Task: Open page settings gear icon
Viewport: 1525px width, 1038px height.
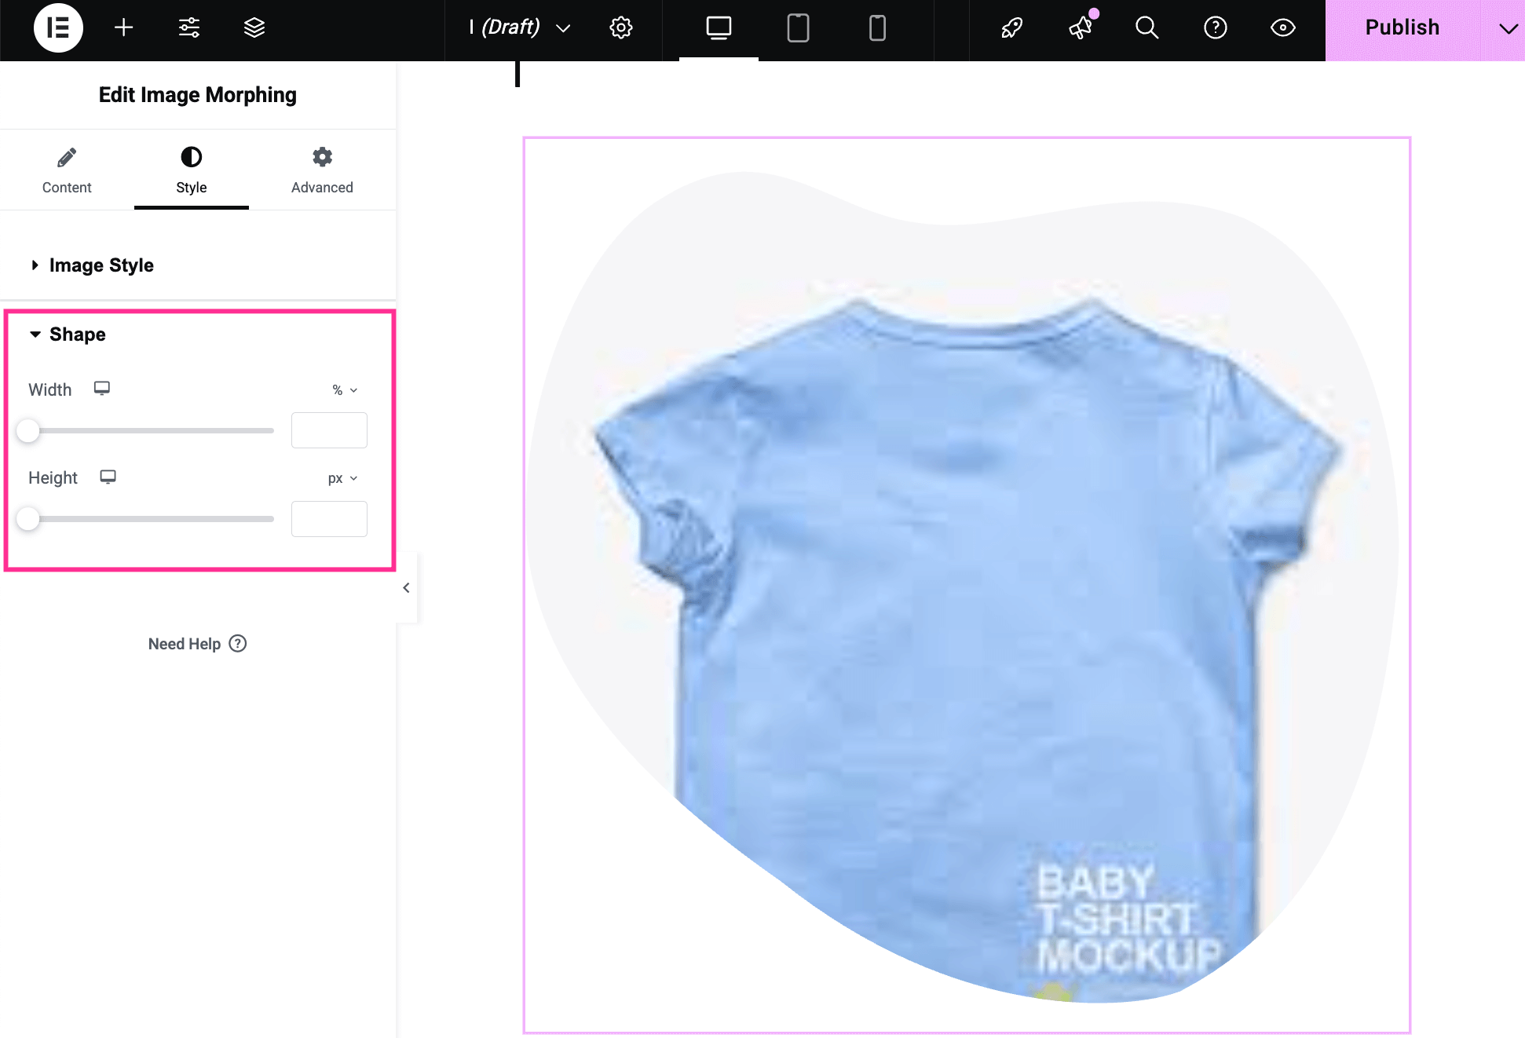Action: coord(620,28)
